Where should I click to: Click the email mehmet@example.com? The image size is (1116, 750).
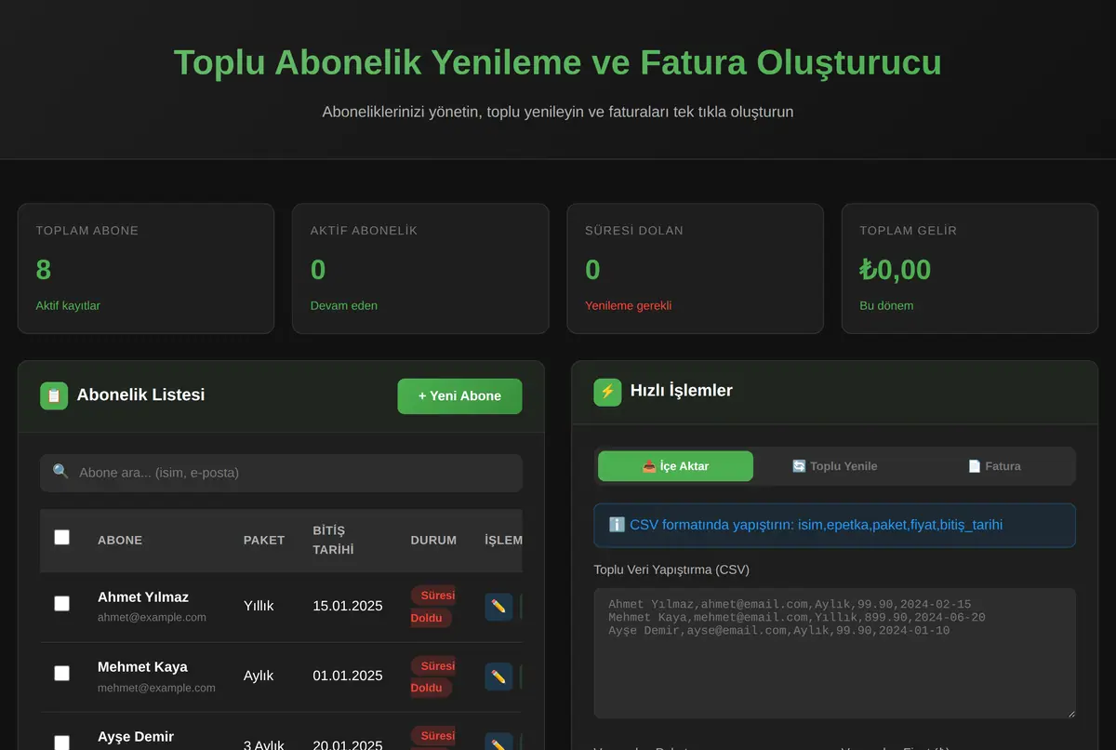click(156, 688)
